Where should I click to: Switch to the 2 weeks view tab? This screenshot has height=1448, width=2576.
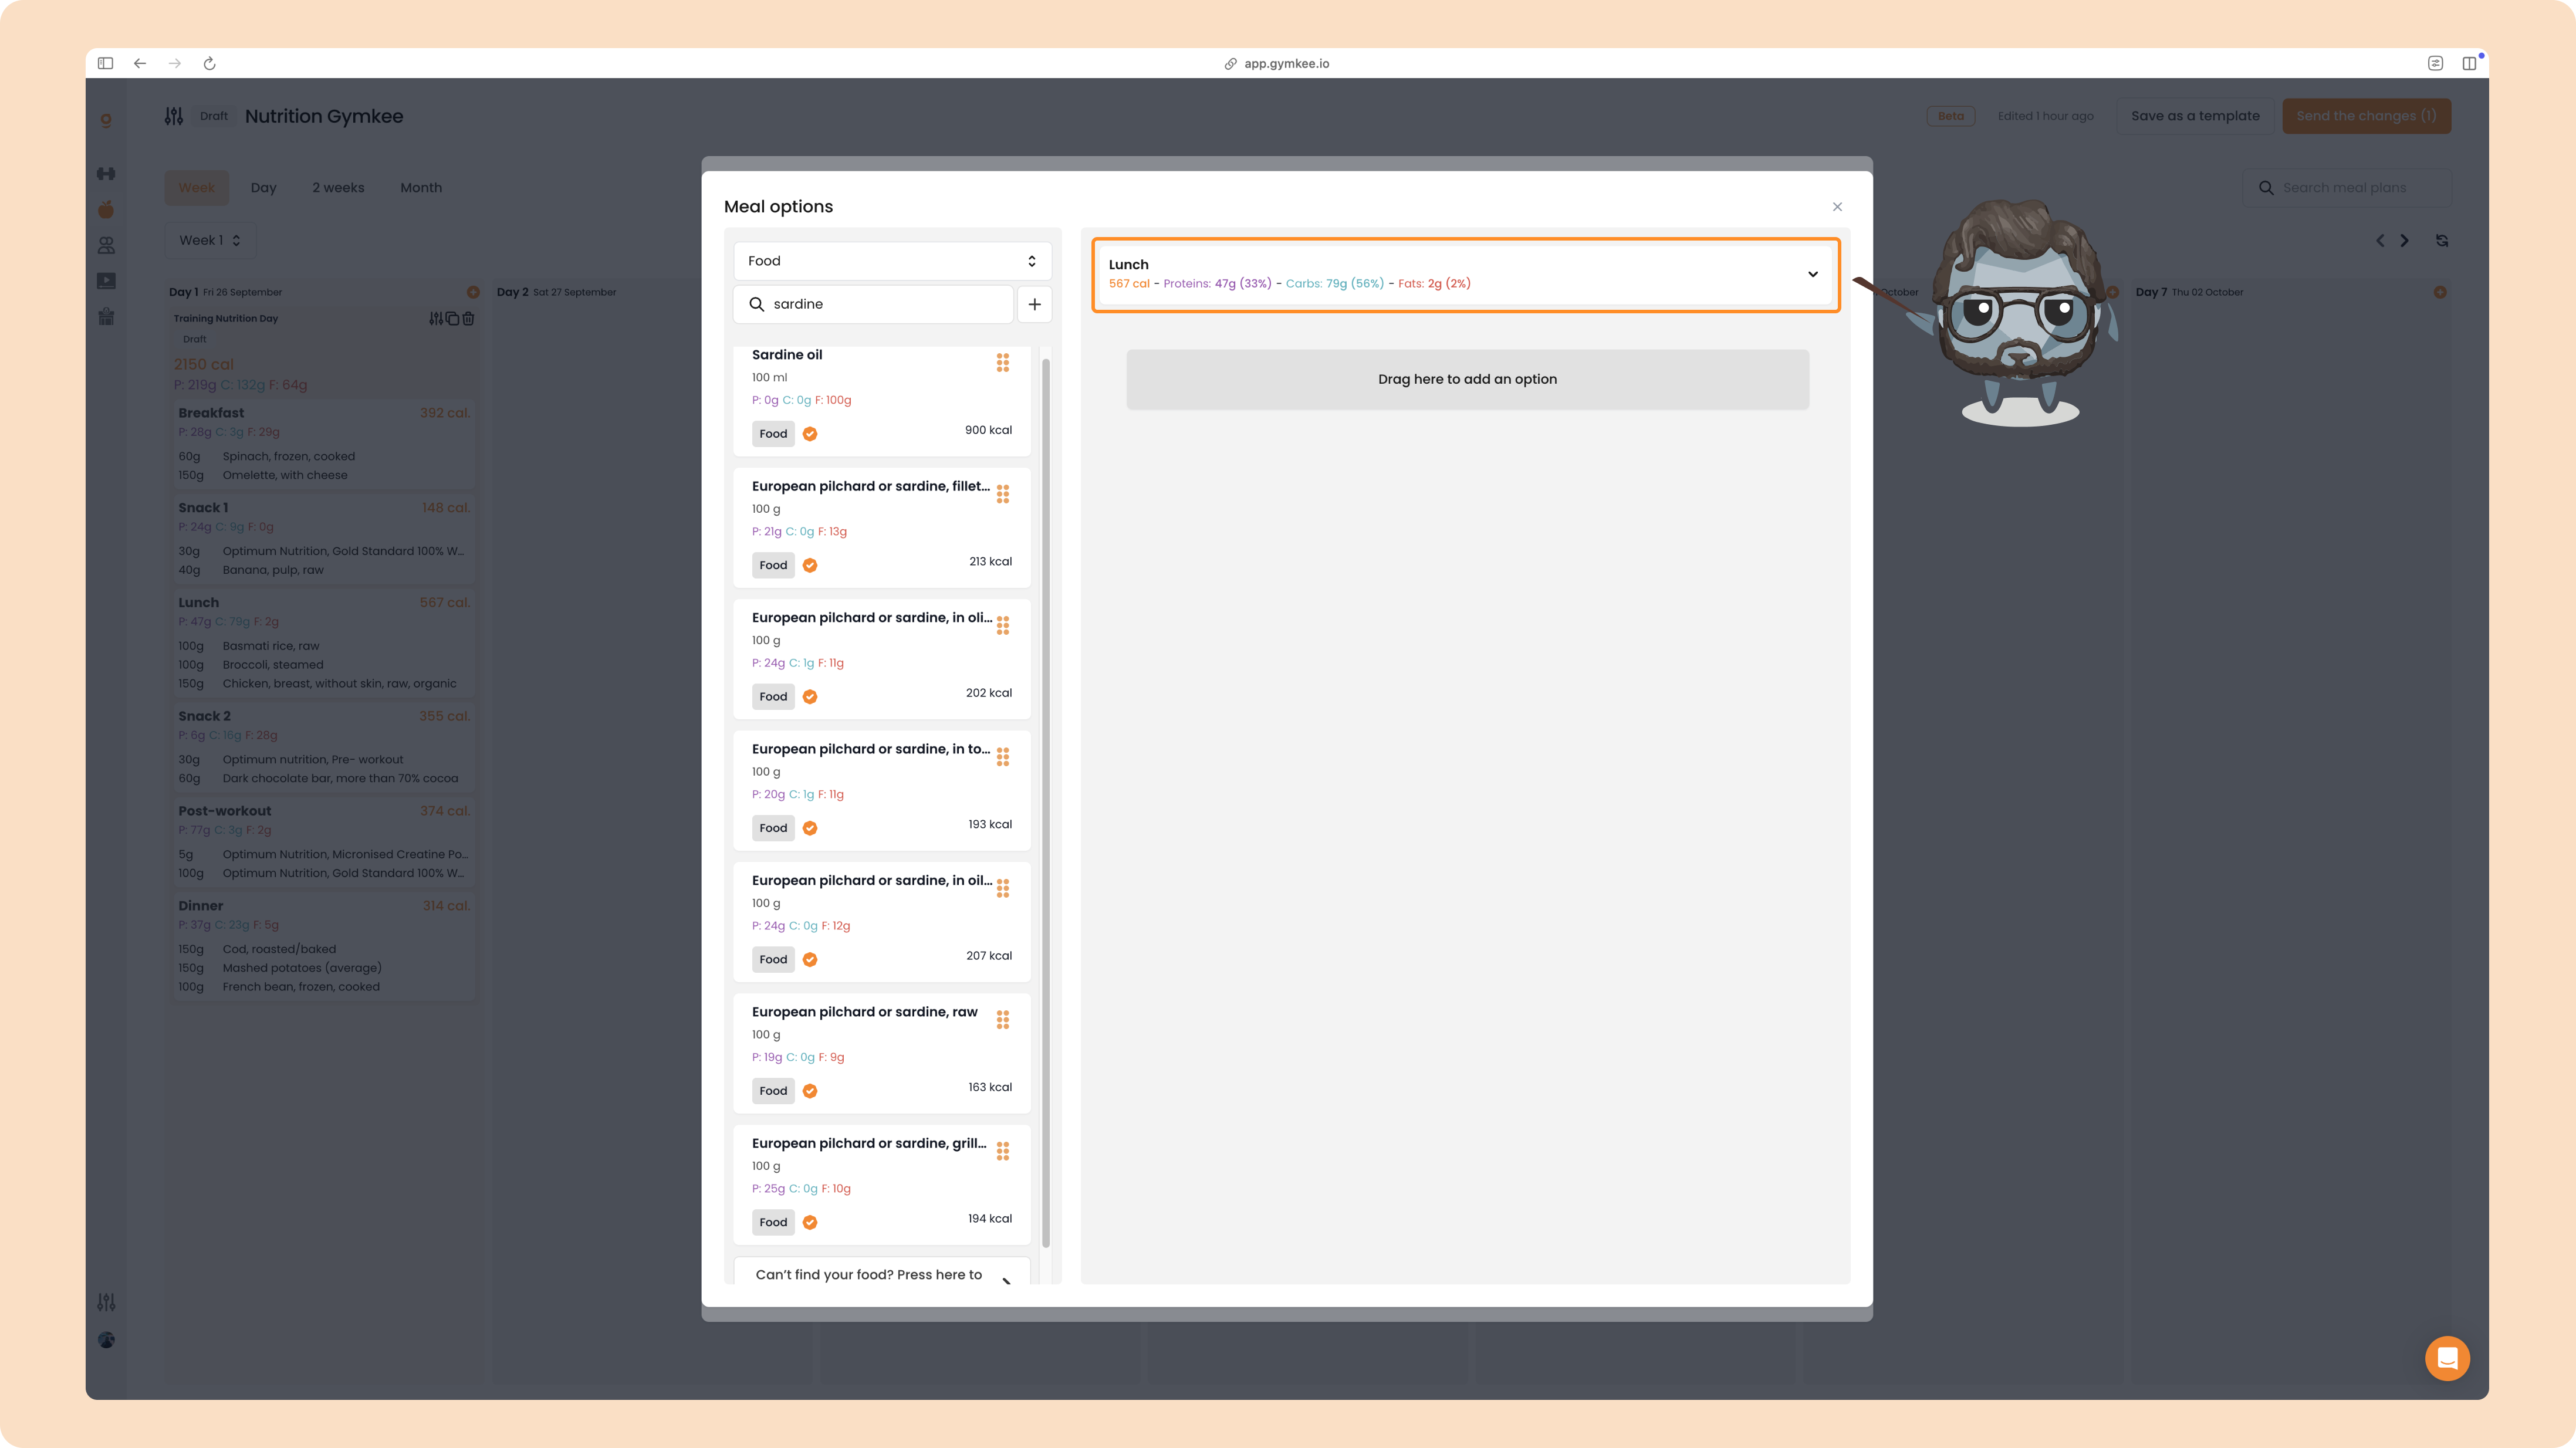(x=338, y=188)
